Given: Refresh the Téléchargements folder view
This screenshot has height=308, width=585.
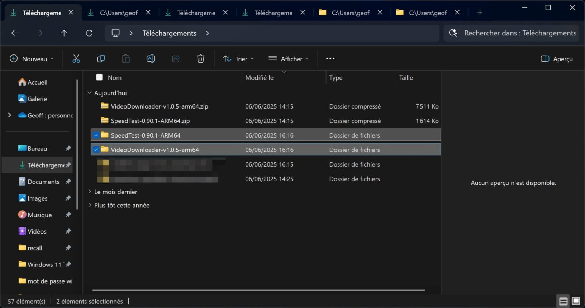Looking at the screenshot, I should pyautogui.click(x=89, y=33).
